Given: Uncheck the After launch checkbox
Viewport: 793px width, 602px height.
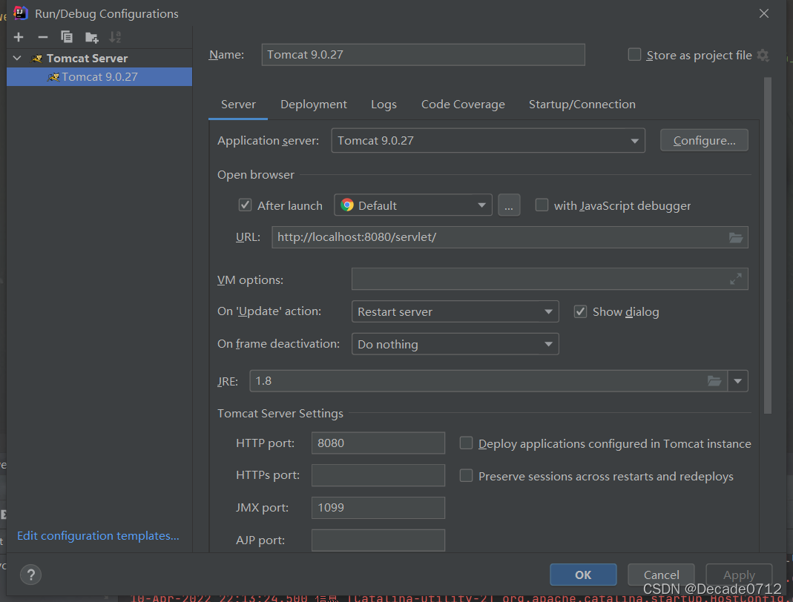Looking at the screenshot, I should [x=246, y=205].
